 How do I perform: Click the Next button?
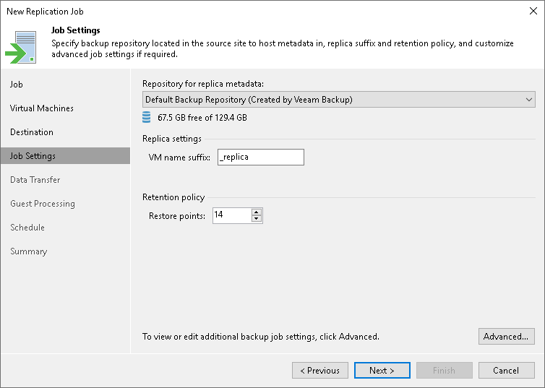[x=382, y=371]
